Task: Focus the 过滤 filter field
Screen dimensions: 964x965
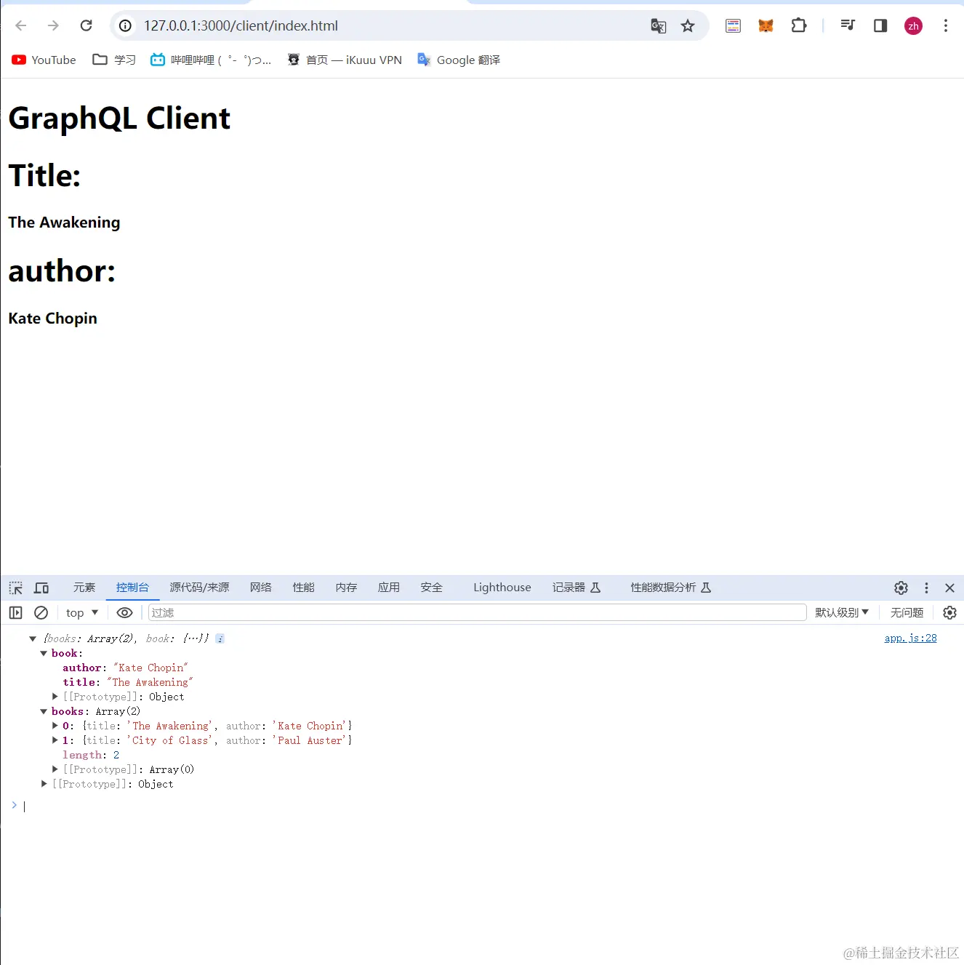Action: point(478,613)
